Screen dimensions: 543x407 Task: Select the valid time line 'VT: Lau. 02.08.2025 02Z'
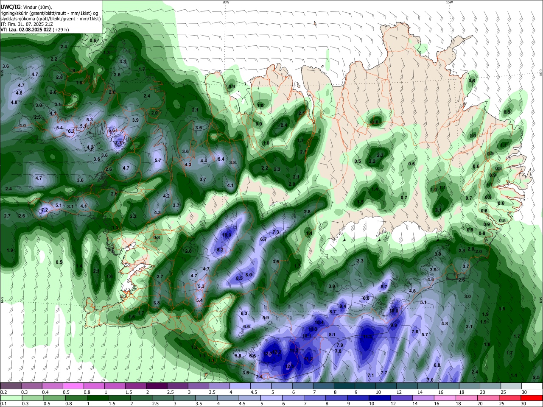pyautogui.click(x=26, y=30)
